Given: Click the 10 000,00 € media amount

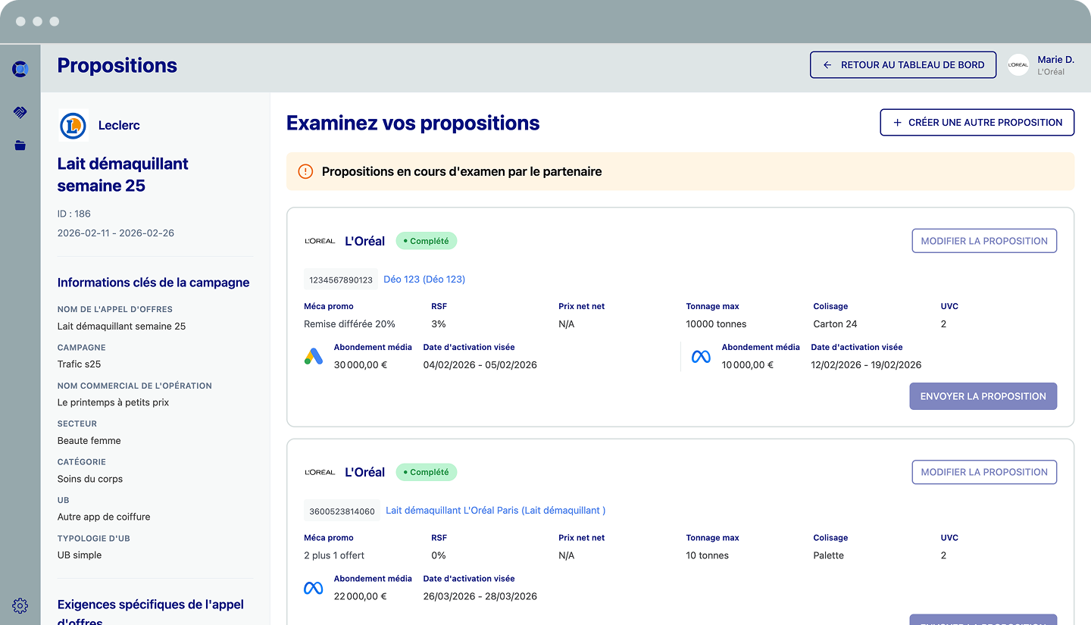Looking at the screenshot, I should point(748,365).
